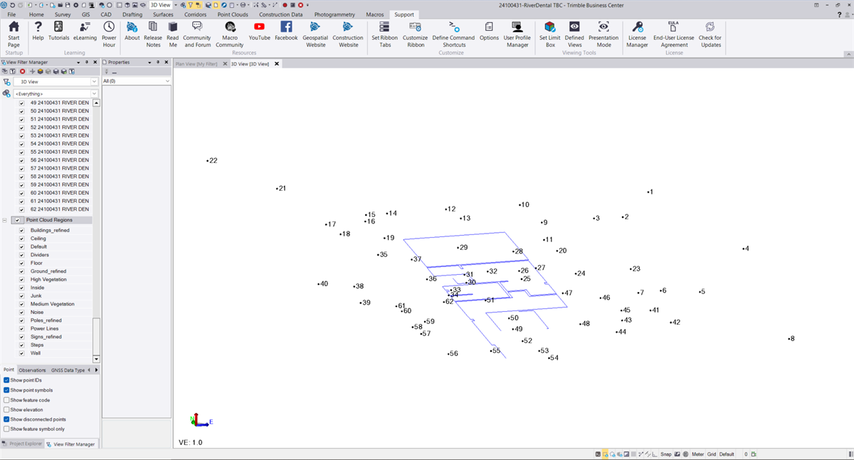Open the File menu

click(x=12, y=14)
